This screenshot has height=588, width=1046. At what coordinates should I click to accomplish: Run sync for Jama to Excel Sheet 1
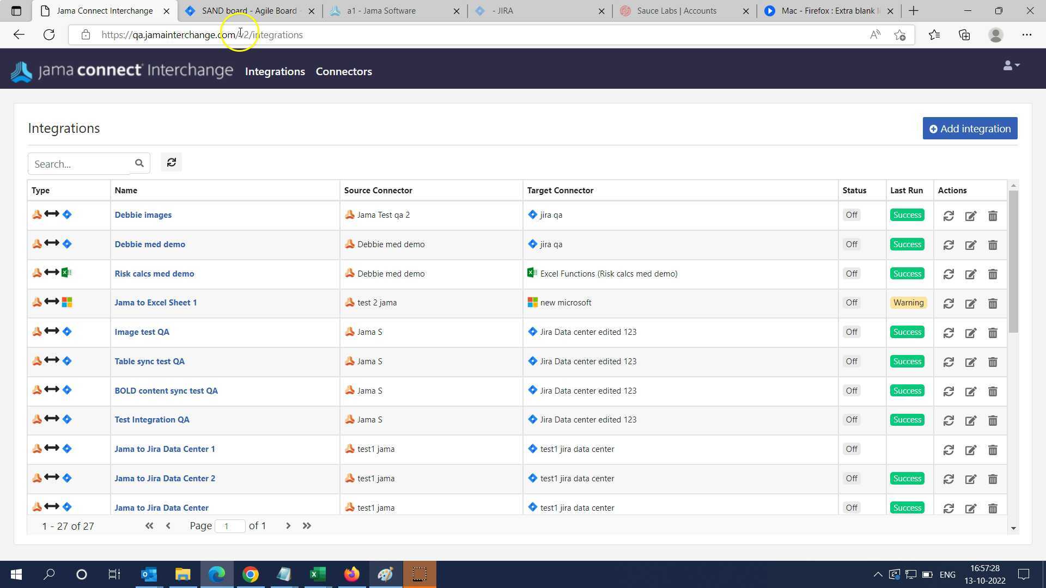(948, 303)
